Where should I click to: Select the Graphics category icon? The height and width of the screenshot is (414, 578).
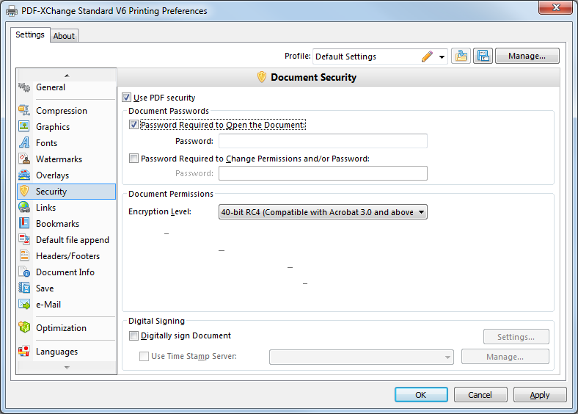coord(24,126)
